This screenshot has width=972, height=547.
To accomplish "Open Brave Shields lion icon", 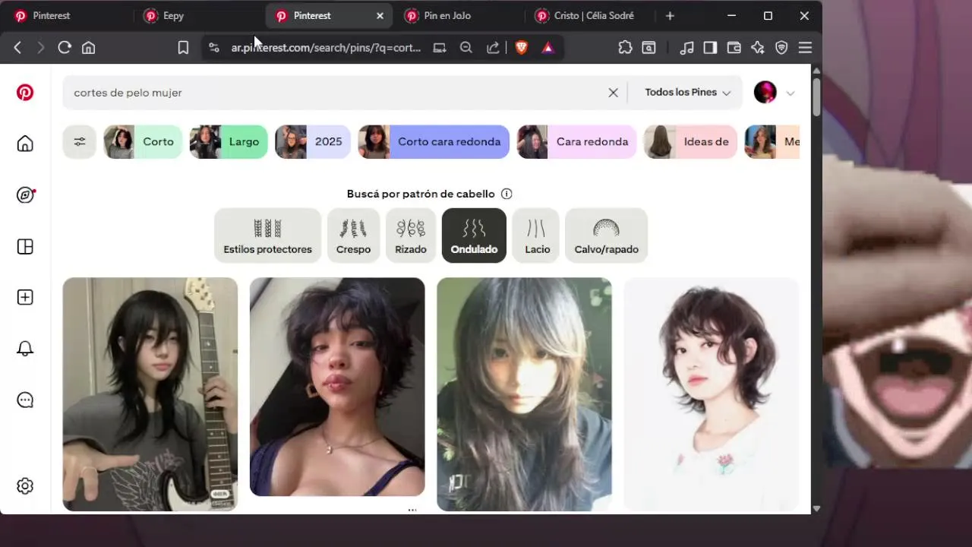I will click(x=522, y=48).
